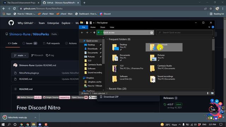Open the Share ribbon tab
226x127 pixels.
[x=103, y=27]
